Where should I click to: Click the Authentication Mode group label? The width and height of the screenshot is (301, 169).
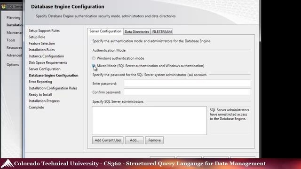(109, 50)
